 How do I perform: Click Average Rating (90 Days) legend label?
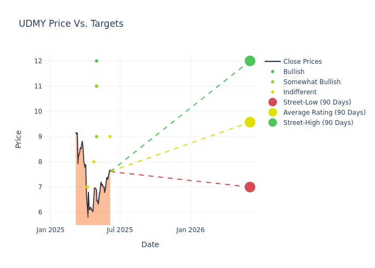click(x=324, y=113)
